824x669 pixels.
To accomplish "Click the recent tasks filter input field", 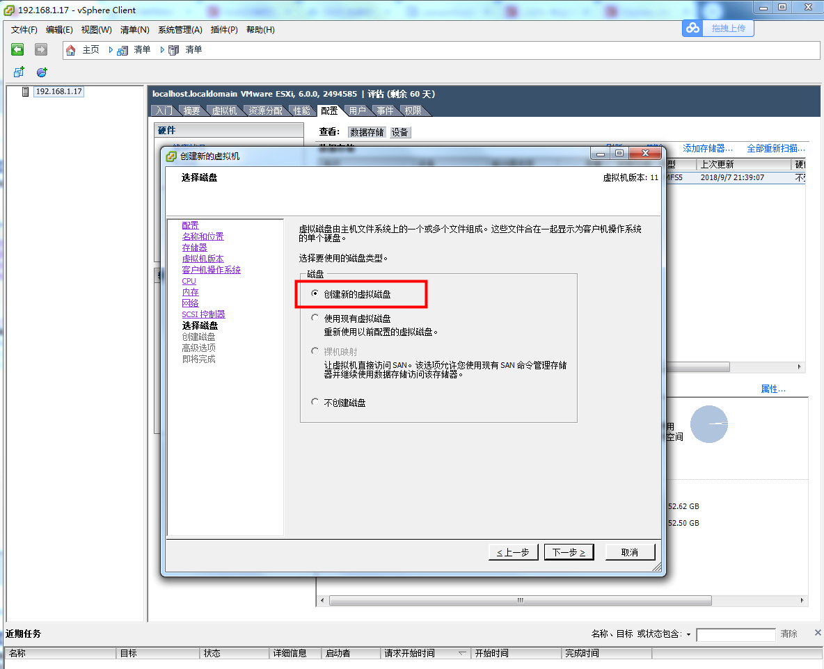I will pyautogui.click(x=736, y=634).
